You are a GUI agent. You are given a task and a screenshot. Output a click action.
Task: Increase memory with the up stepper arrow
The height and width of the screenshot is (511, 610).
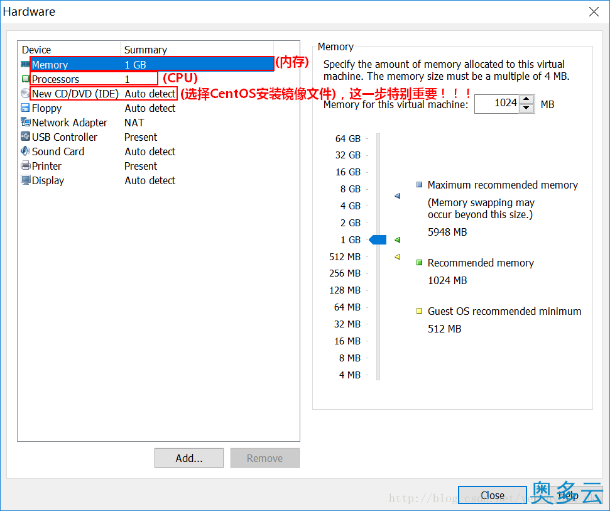pyautogui.click(x=526, y=99)
